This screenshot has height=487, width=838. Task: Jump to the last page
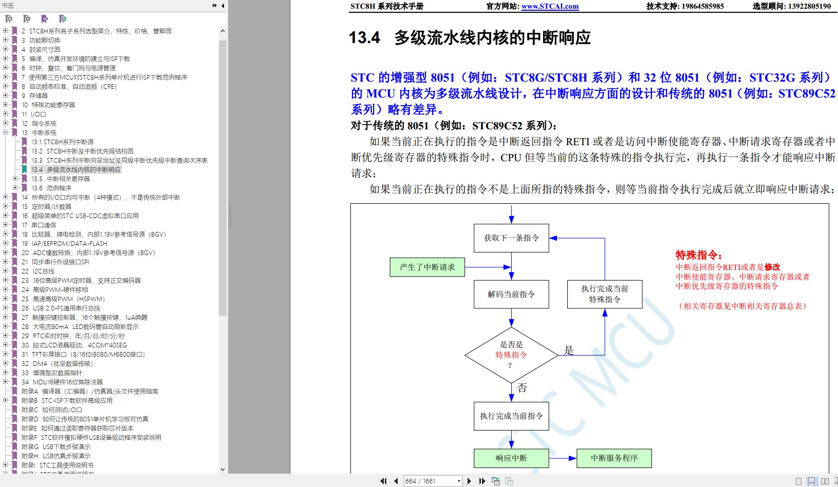pos(482,481)
